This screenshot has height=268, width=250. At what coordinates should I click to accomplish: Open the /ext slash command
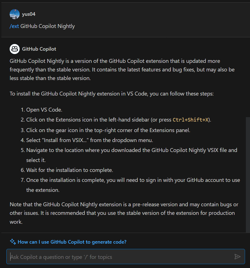14,26
